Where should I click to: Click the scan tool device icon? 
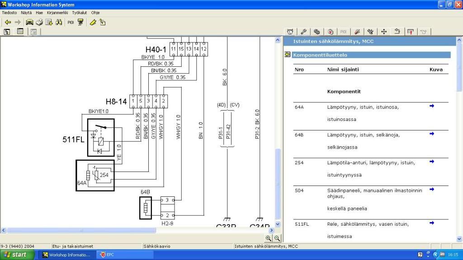point(80,22)
